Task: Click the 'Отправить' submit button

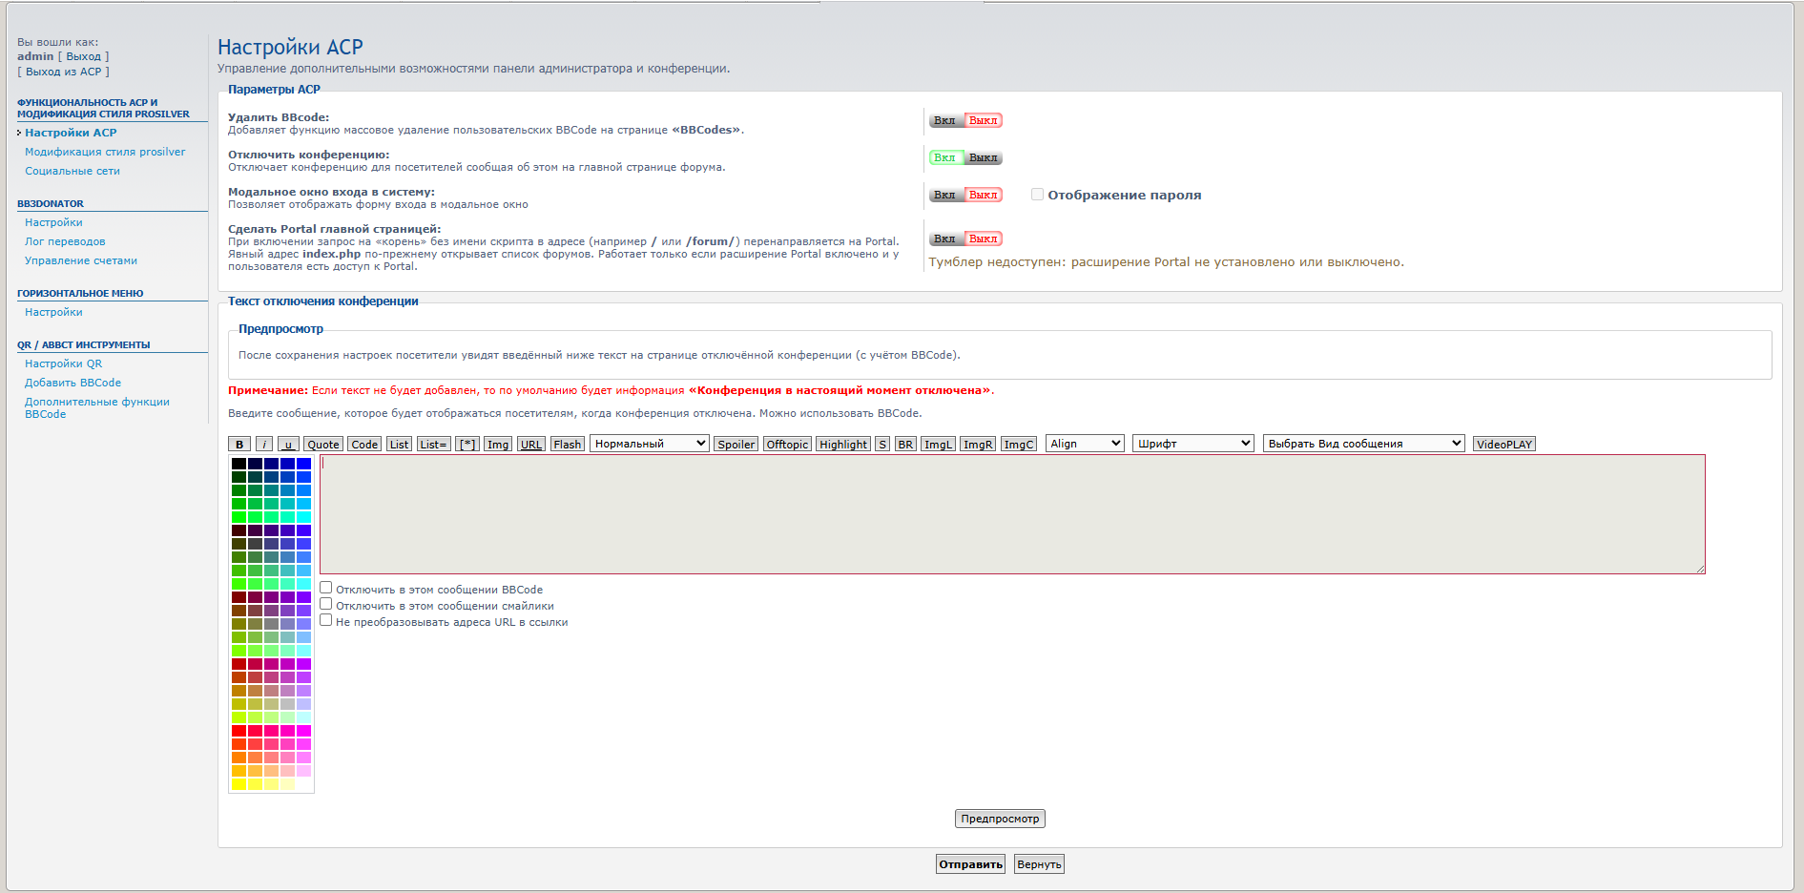Action: tap(970, 864)
